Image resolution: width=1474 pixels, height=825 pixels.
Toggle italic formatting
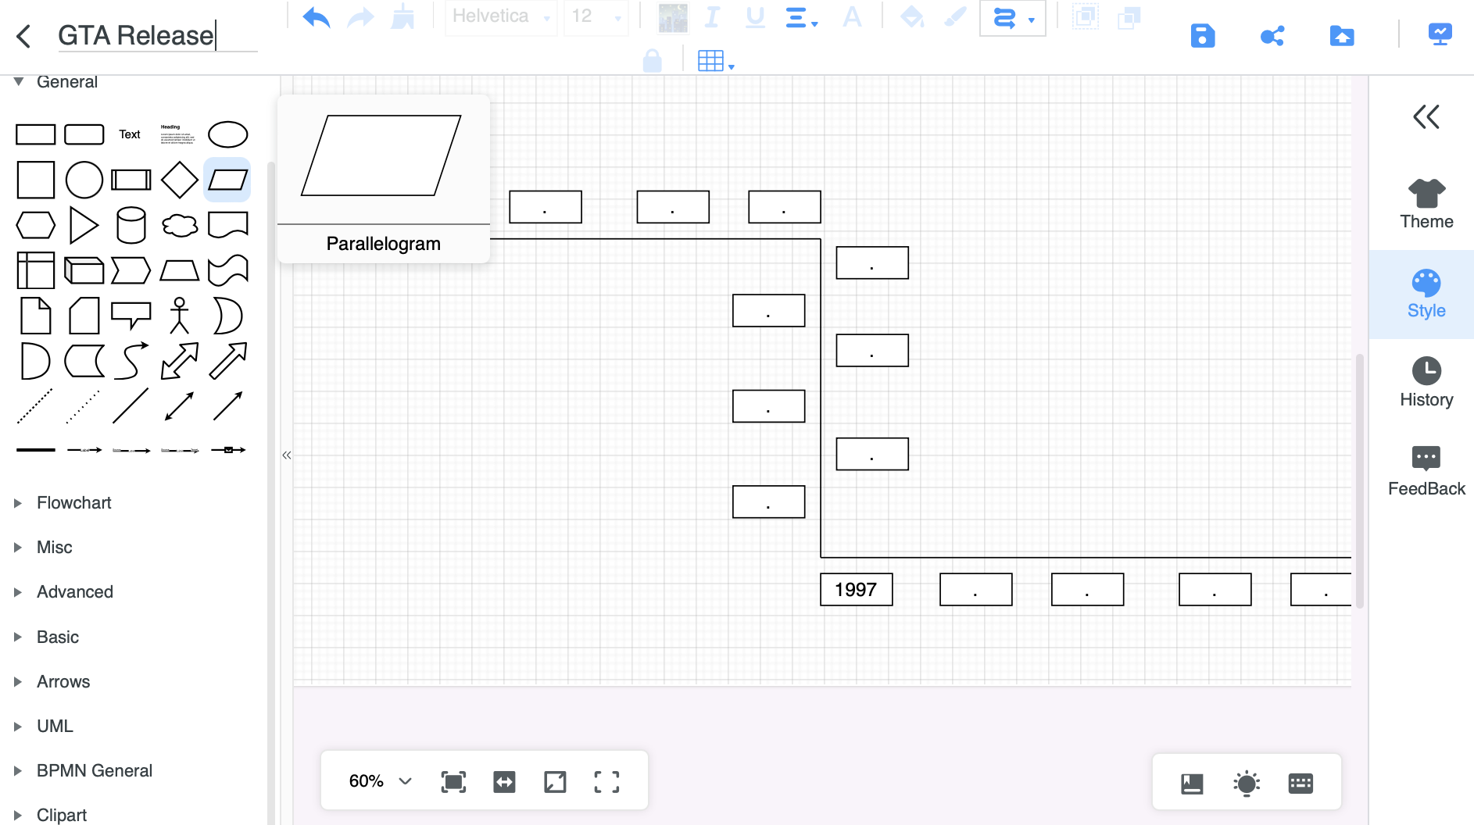(712, 16)
